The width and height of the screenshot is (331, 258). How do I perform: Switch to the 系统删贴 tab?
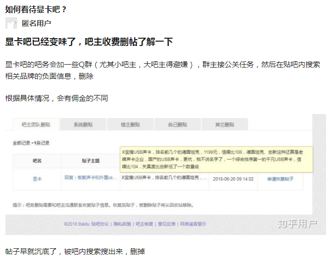point(83,124)
